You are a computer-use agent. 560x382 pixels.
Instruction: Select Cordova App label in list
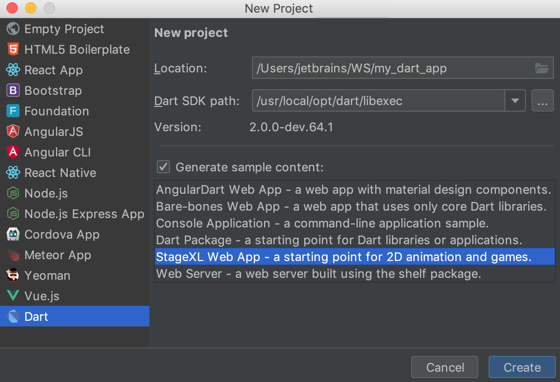tap(62, 234)
